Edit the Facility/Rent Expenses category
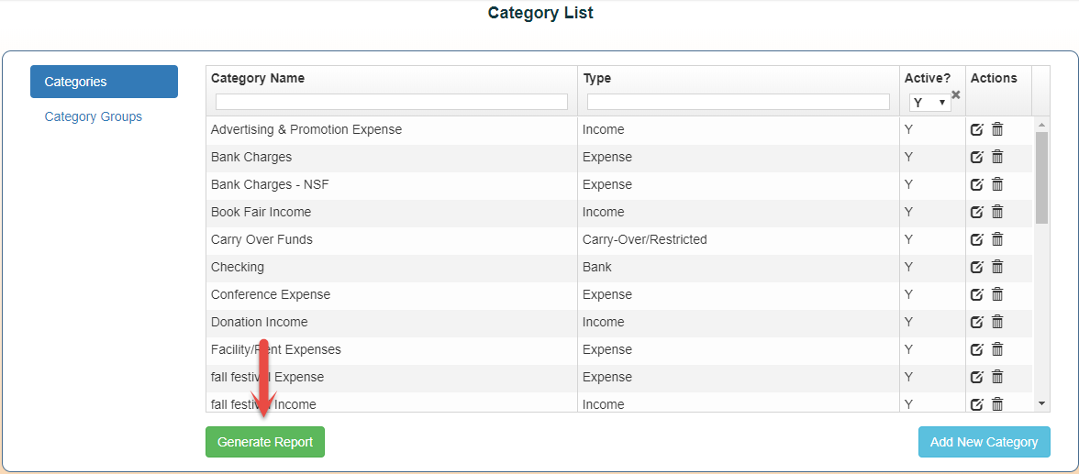Image resolution: width=1079 pixels, height=474 pixels. coord(977,349)
